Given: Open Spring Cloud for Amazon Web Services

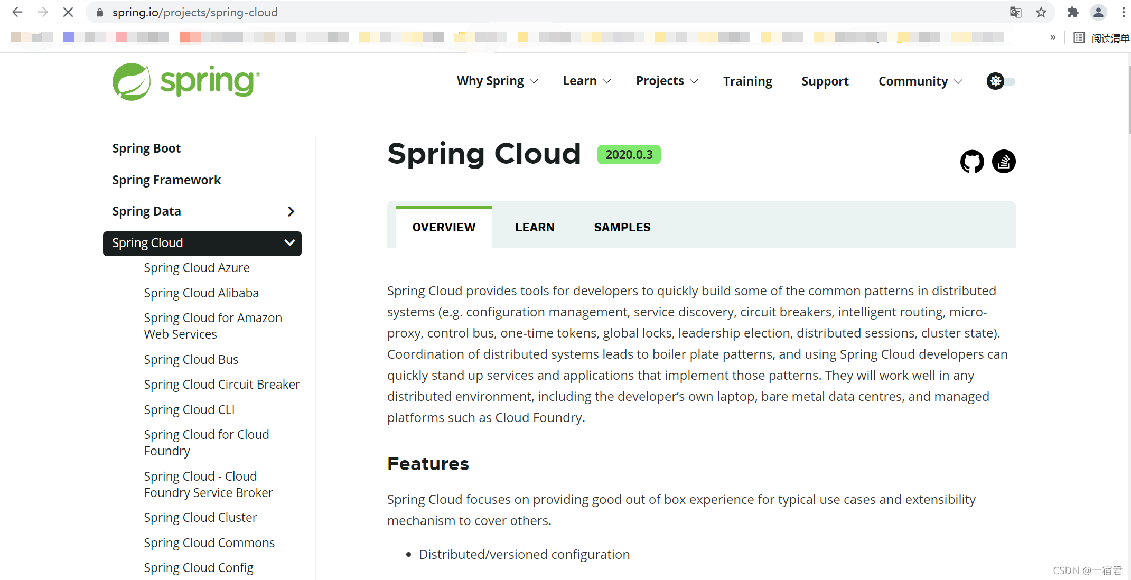Looking at the screenshot, I should [213, 326].
